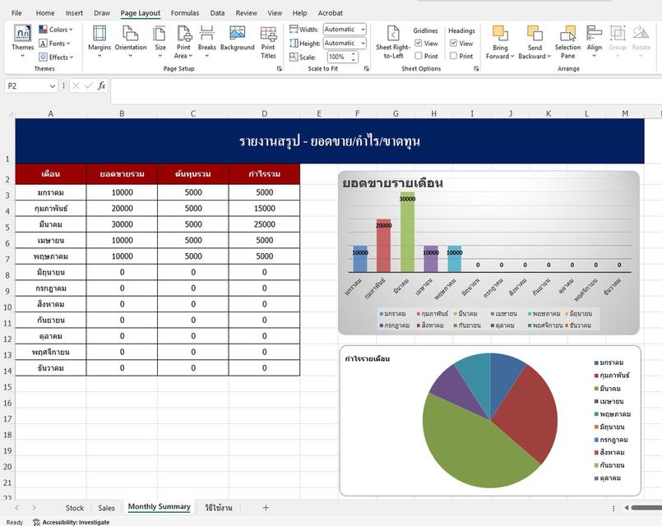Image resolution: width=662 pixels, height=526 pixels.
Task: Click Accessibility: Investigate in status bar
Action: (72, 522)
